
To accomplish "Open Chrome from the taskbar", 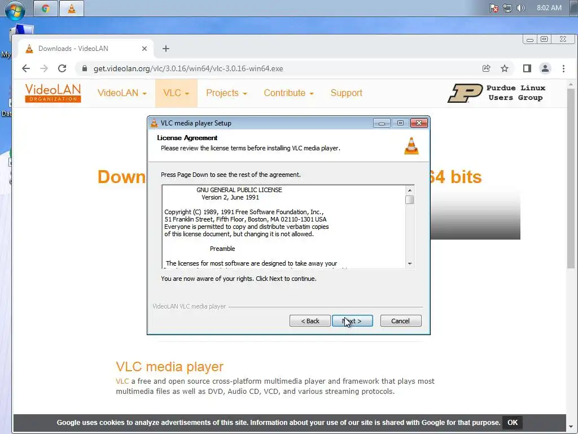I will coord(46,8).
